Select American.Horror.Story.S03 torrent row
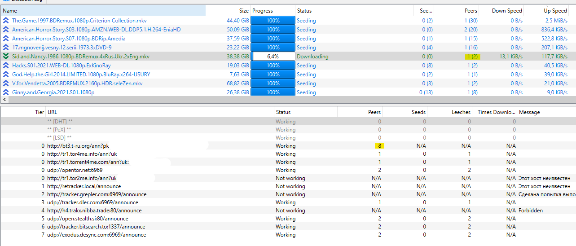This screenshot has width=576, height=246. [96, 30]
